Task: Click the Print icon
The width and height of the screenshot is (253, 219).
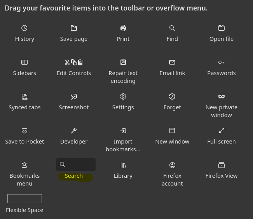Action: [x=123, y=28]
